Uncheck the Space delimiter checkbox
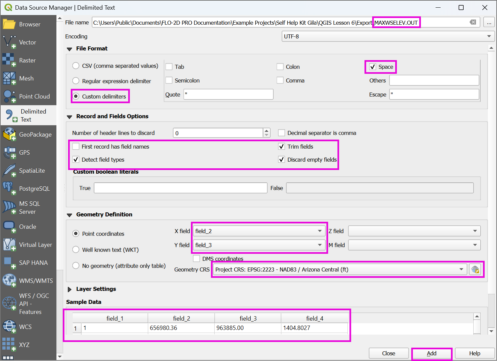 coord(372,67)
